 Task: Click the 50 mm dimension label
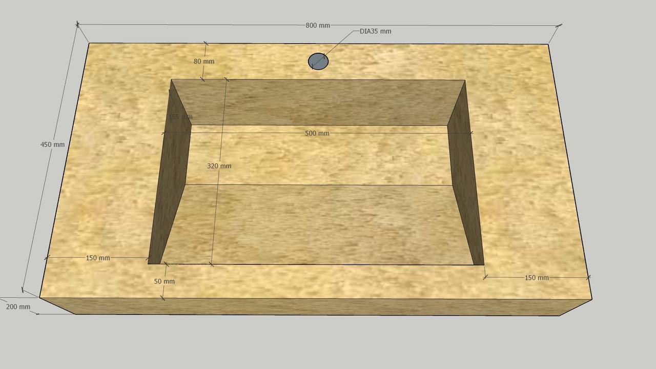coord(164,281)
